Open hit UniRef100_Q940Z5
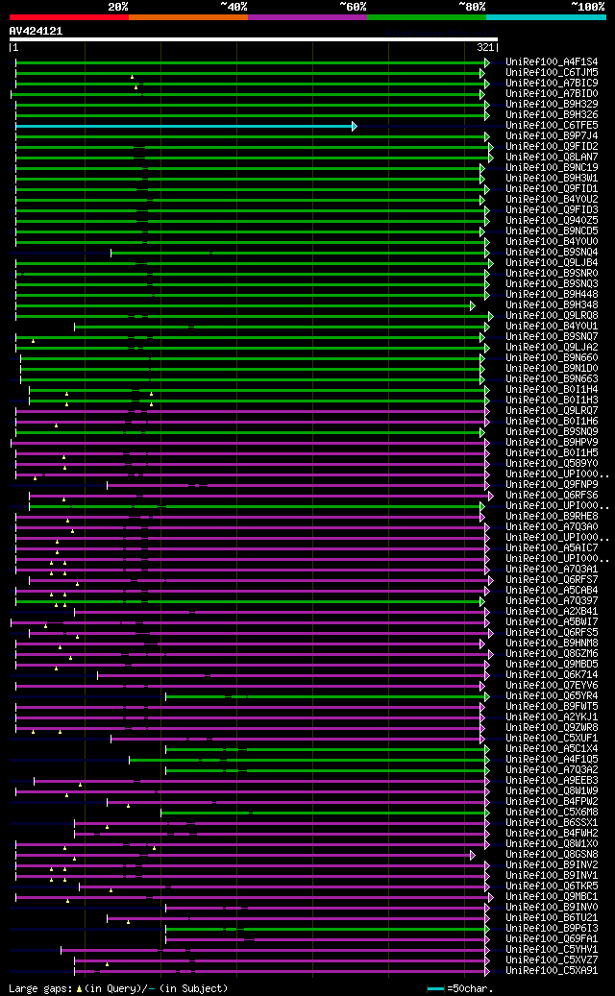This screenshot has width=615, height=996. click(552, 220)
